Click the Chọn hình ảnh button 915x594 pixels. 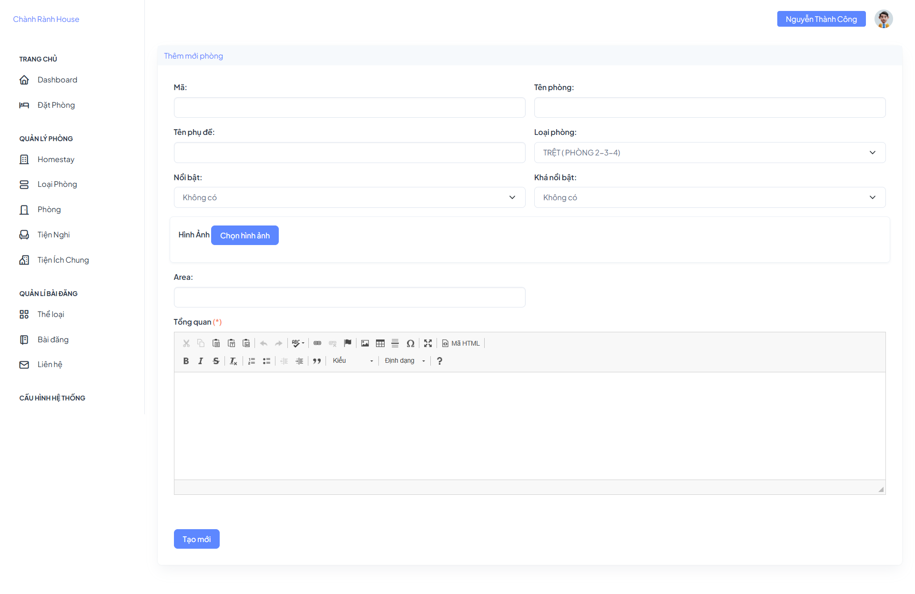click(245, 236)
